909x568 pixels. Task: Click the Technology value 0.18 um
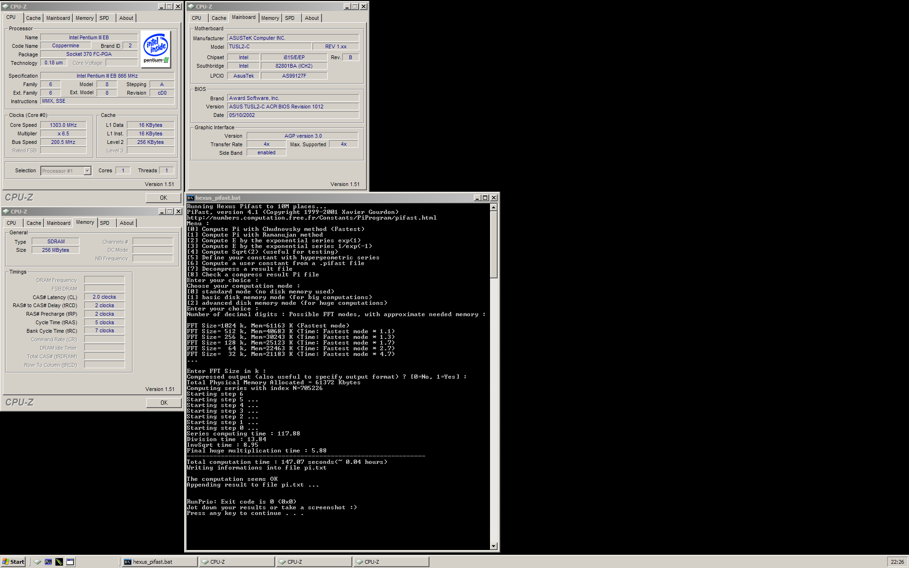pos(53,63)
